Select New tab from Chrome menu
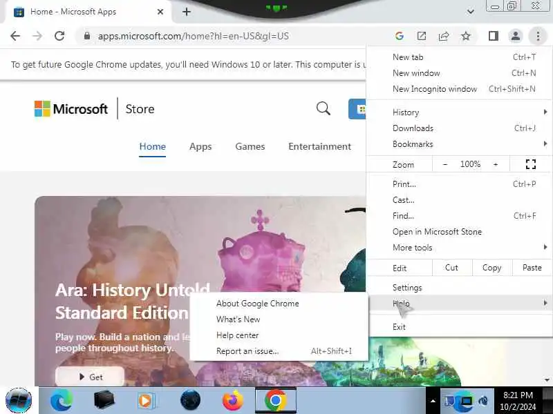553x414 pixels. point(460,57)
